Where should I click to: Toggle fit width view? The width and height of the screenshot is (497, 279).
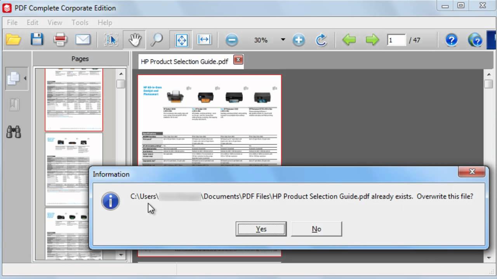[x=204, y=40]
